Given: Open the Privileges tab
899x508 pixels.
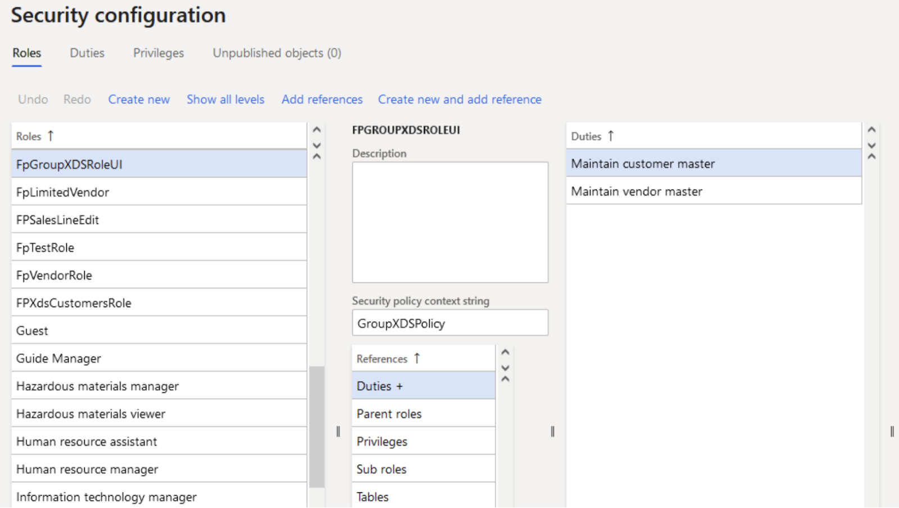Looking at the screenshot, I should (158, 53).
